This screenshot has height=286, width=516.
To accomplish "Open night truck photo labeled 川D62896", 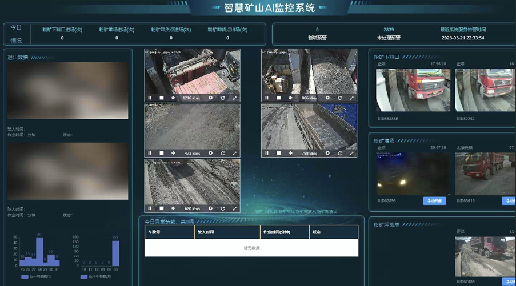I will point(413,174).
